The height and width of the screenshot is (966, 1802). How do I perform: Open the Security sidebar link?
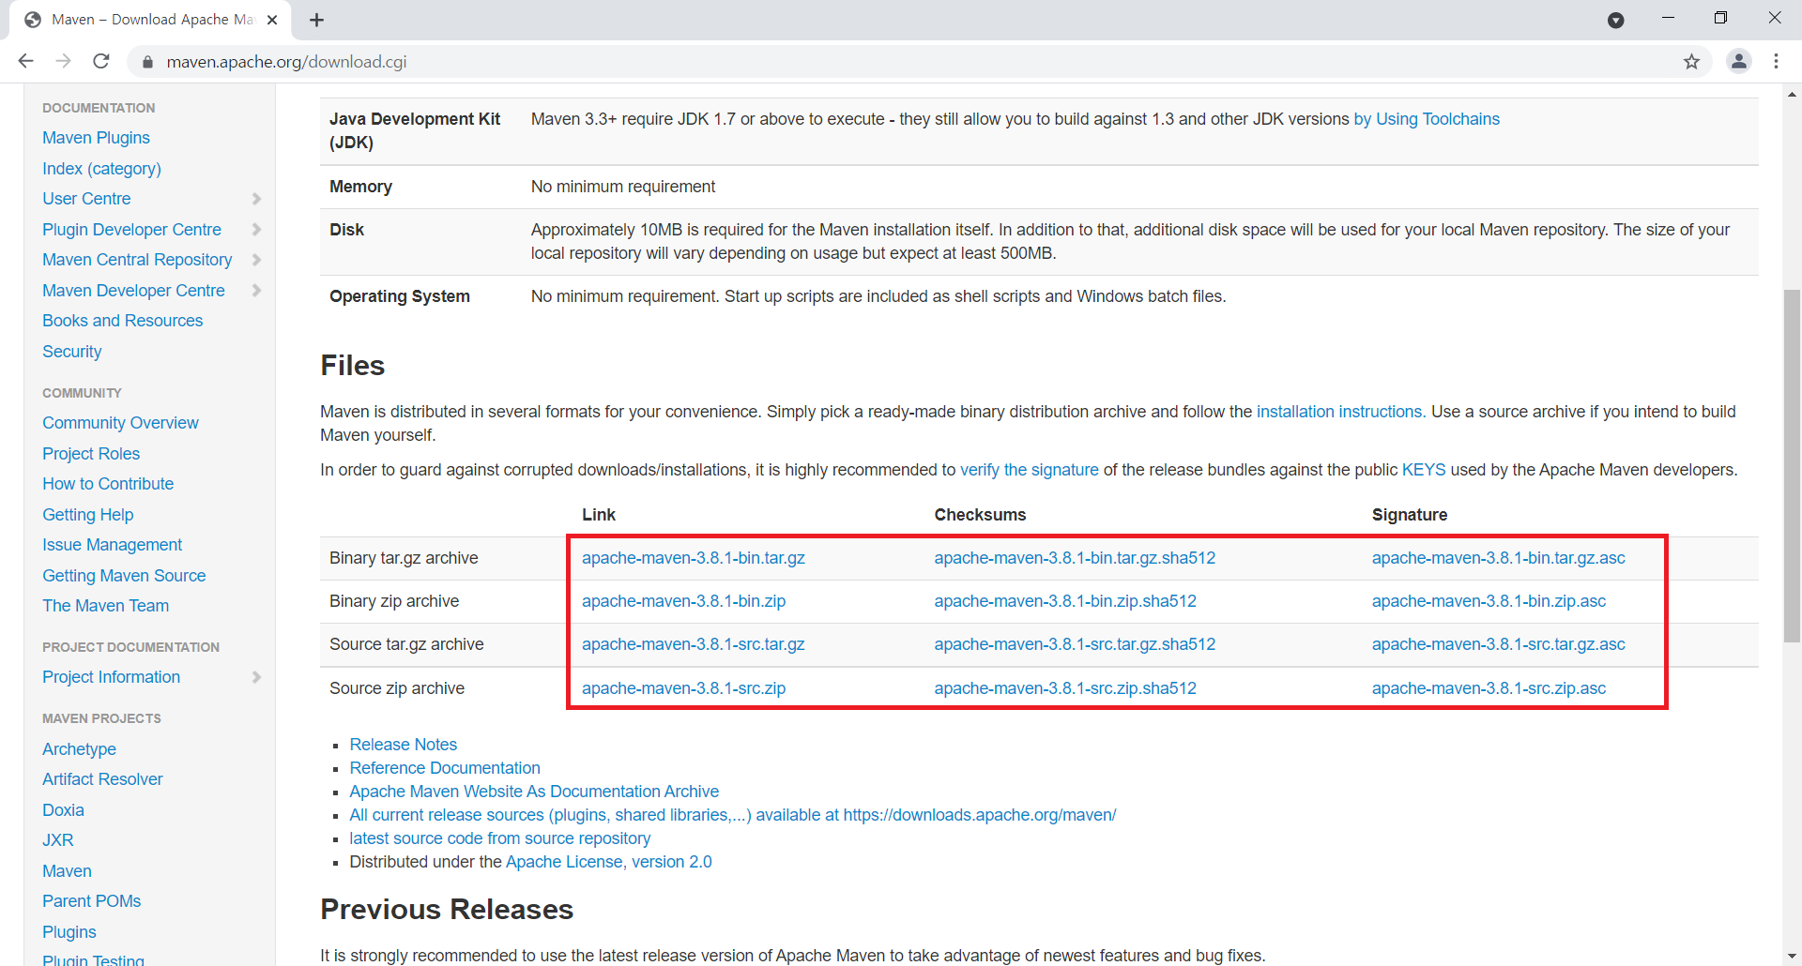click(x=71, y=352)
